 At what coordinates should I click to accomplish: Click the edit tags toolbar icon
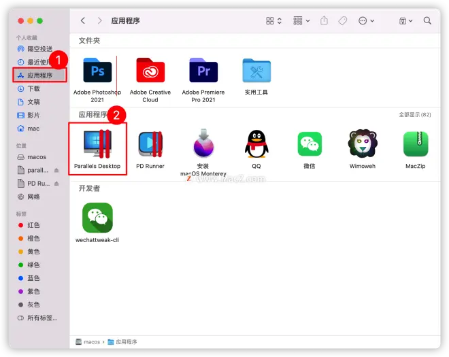[x=342, y=20]
